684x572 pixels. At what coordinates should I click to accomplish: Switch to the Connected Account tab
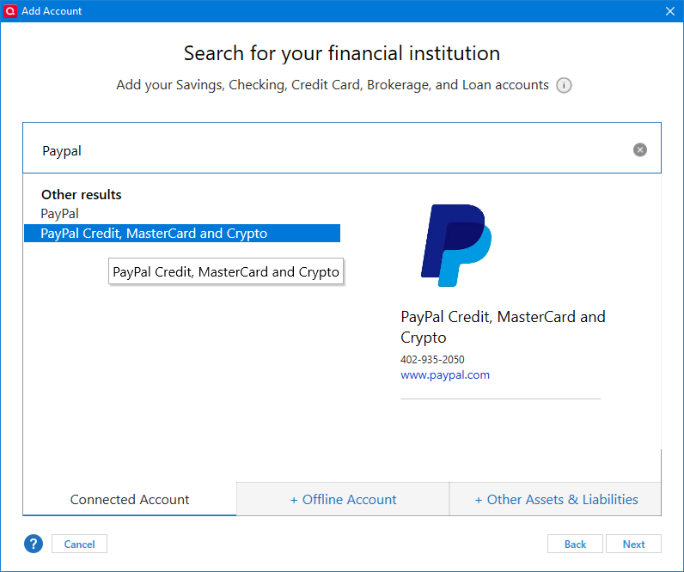point(130,499)
